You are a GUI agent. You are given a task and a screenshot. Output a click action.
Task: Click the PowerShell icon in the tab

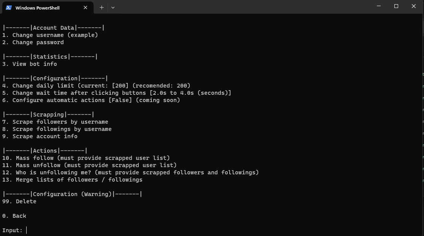click(9, 8)
